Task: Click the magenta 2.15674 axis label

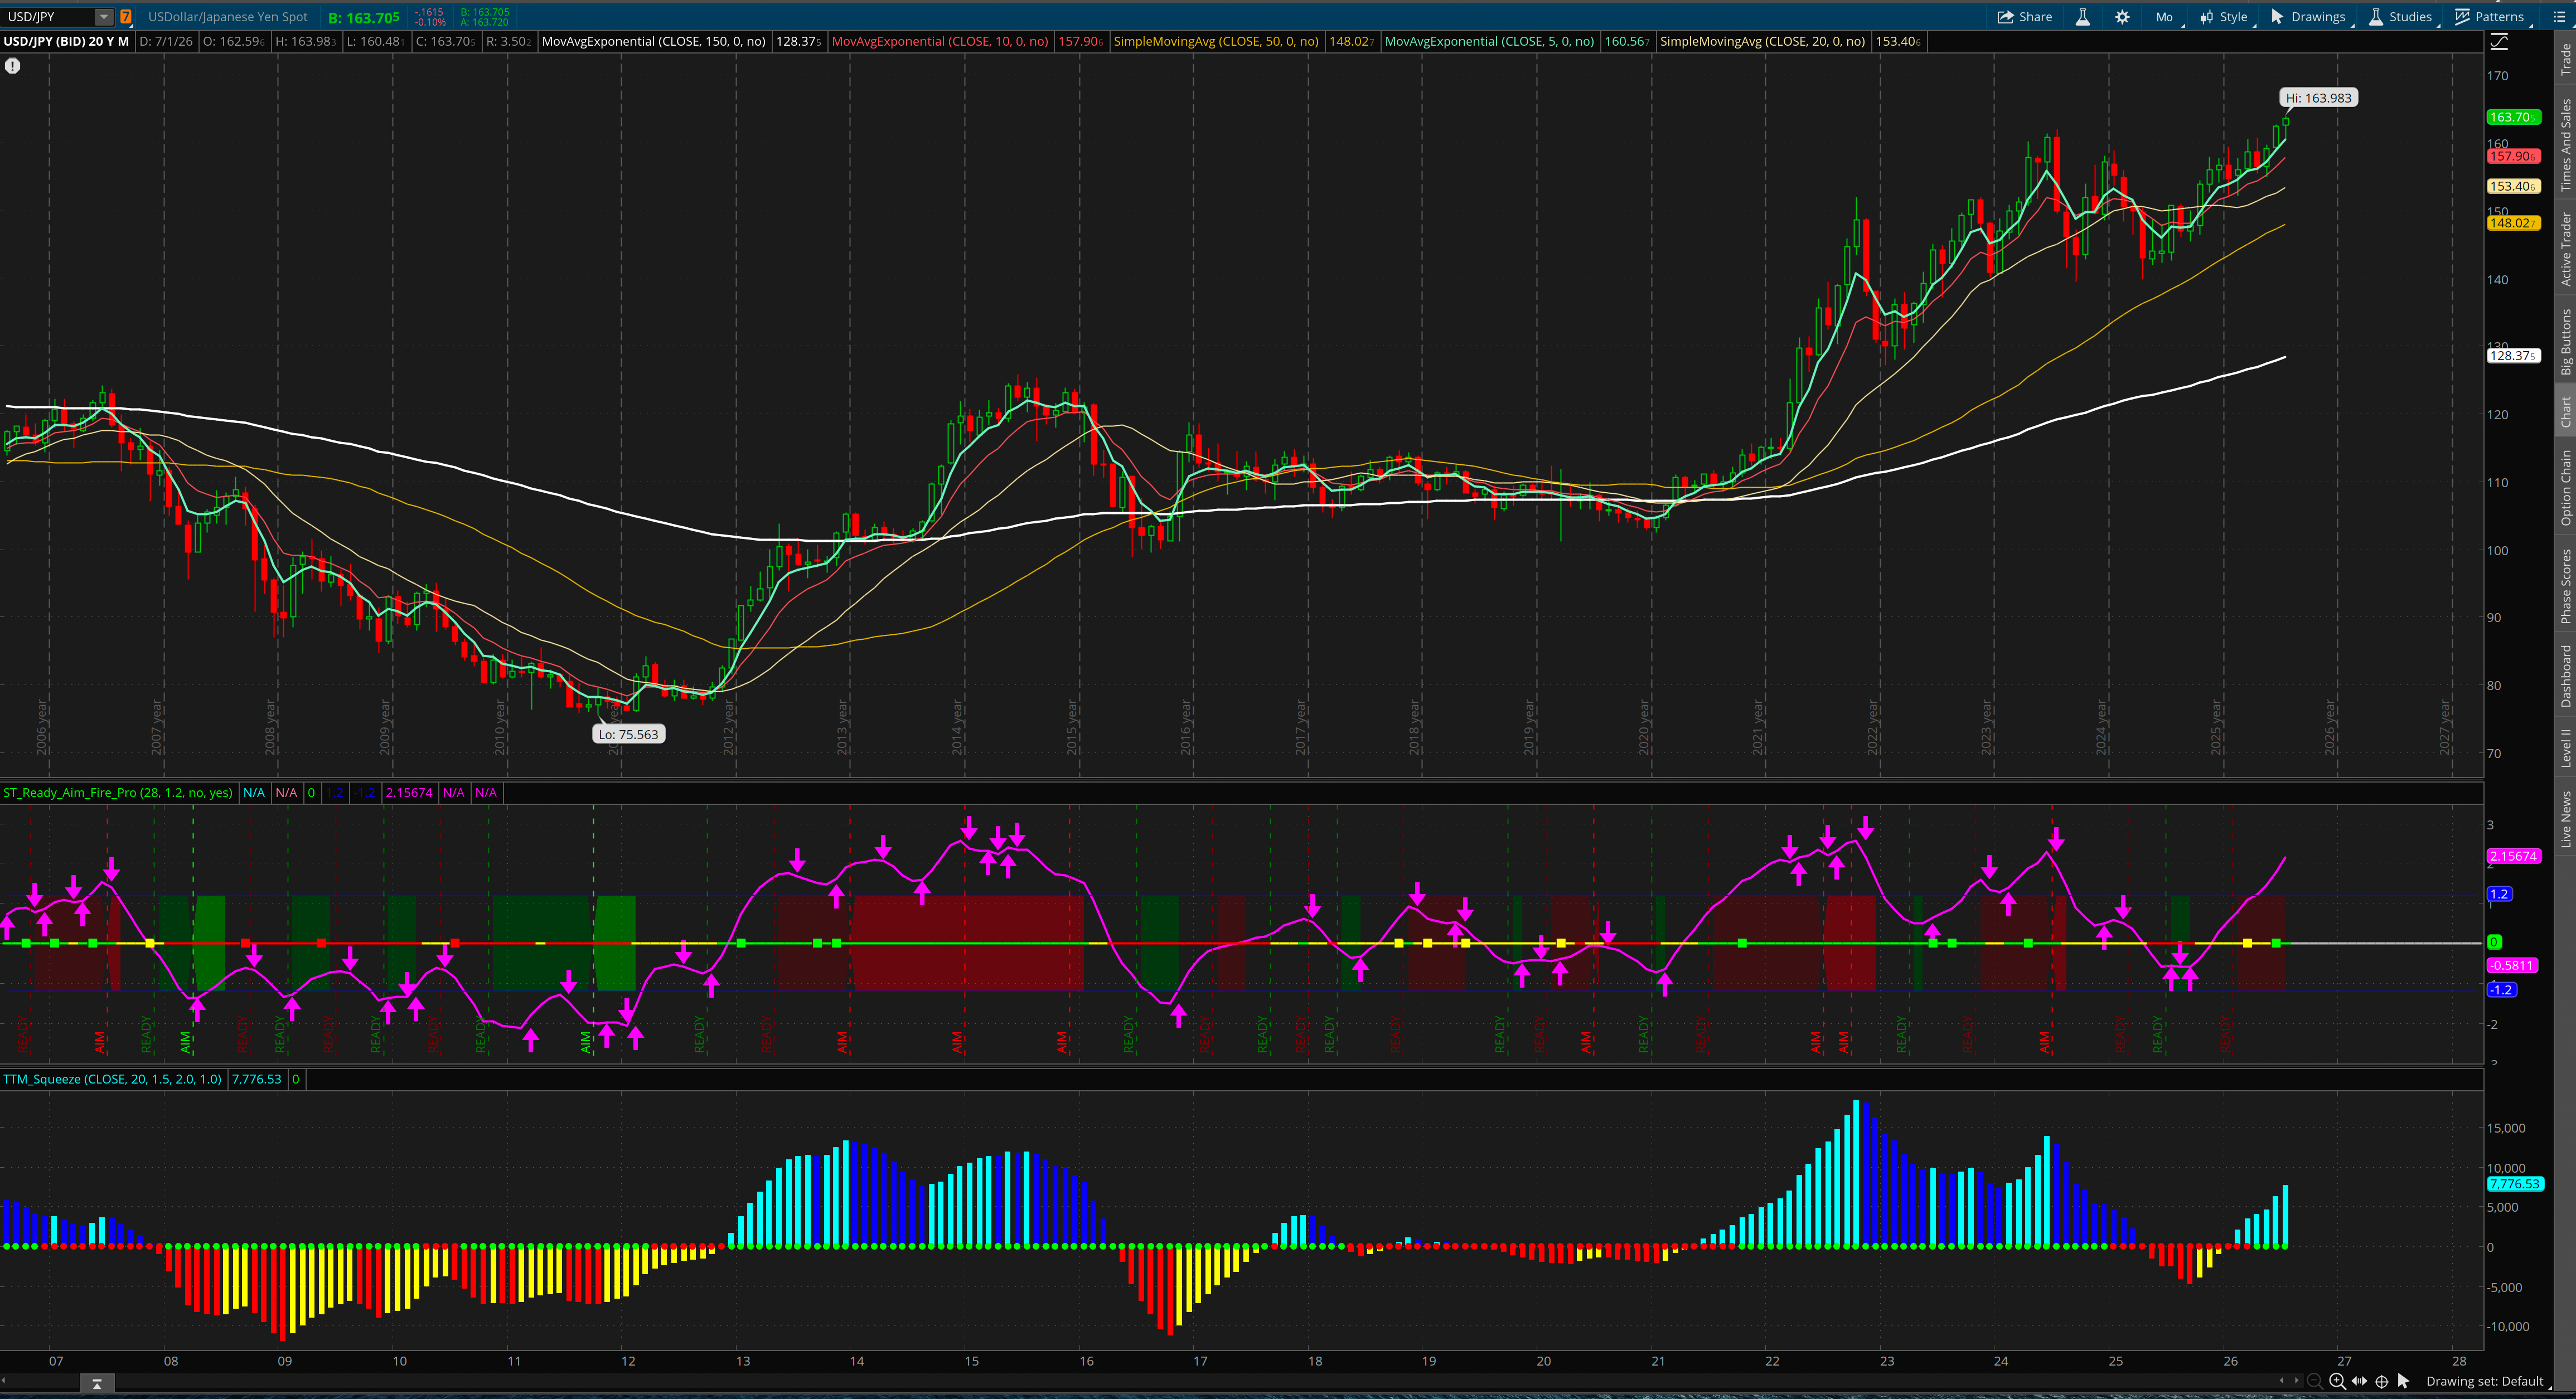Action: pos(2513,856)
